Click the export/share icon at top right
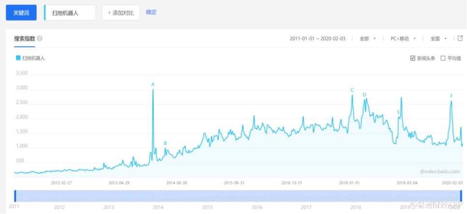The width and height of the screenshot is (467, 214). pyautogui.click(x=459, y=38)
